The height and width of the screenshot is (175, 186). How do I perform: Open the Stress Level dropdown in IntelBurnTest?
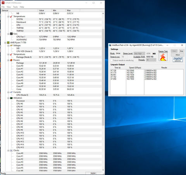coord(139,54)
